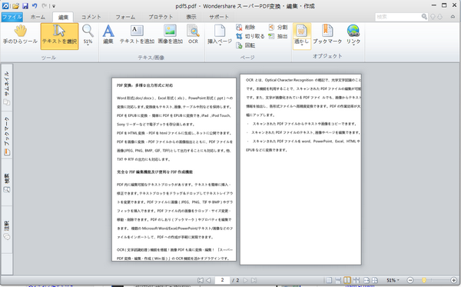Open the サポート tab

tap(219, 17)
